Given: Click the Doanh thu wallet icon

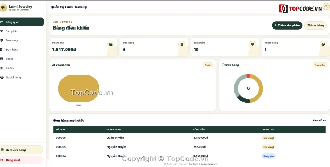Looking at the screenshot, I should pos(111,44).
